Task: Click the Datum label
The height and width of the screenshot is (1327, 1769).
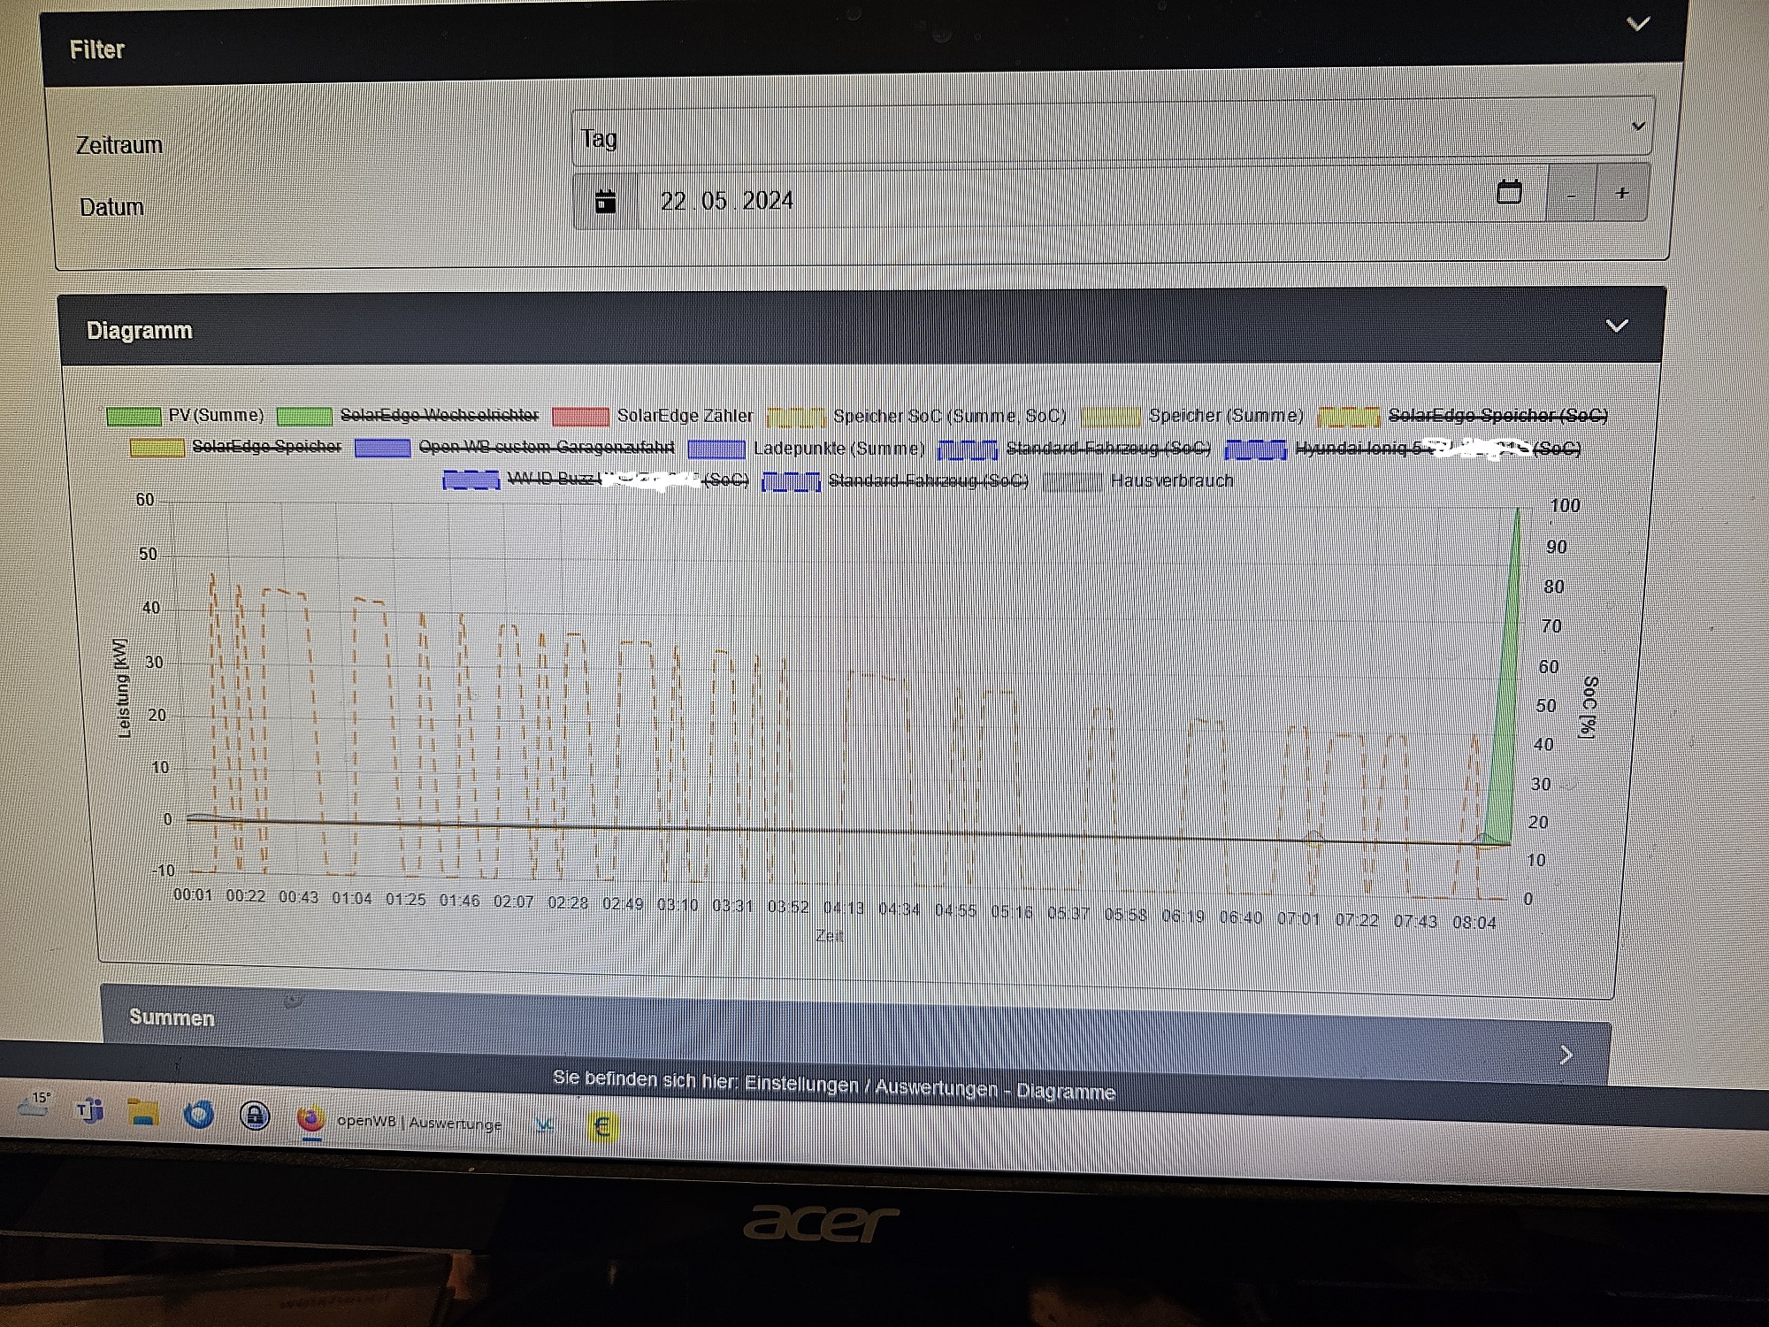Action: click(x=111, y=207)
